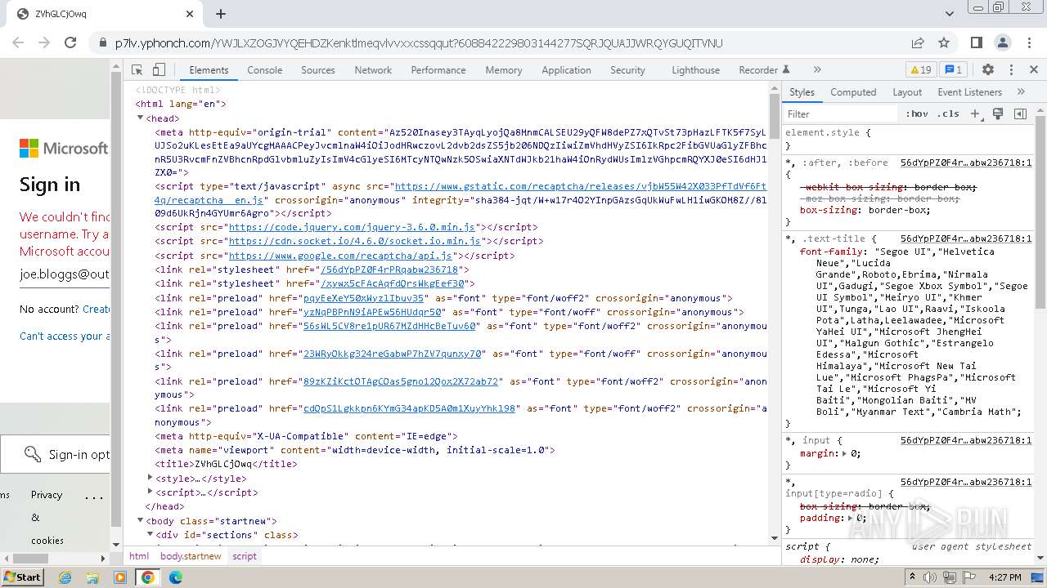This screenshot has height=588, width=1047.
Task: Open Microsoft Edge from taskbar
Action: pos(175,577)
